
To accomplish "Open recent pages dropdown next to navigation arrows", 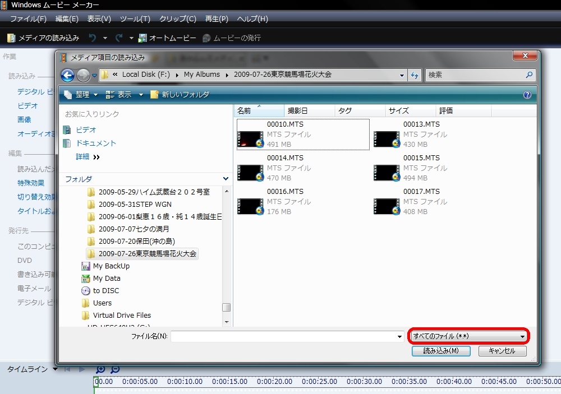I will click(x=94, y=76).
